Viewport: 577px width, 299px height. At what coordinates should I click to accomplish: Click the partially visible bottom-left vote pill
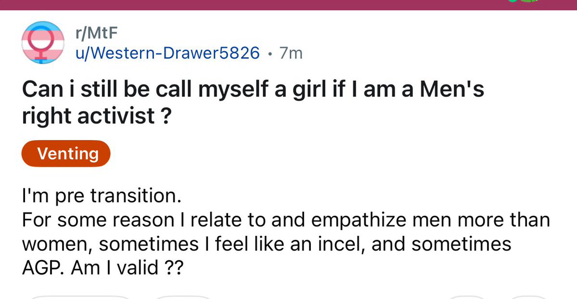point(79,297)
